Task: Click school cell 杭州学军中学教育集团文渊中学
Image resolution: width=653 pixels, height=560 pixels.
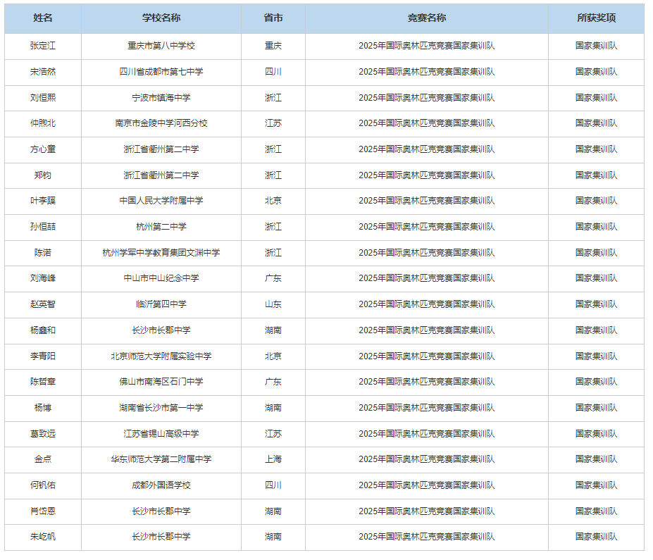Action: [x=161, y=253]
